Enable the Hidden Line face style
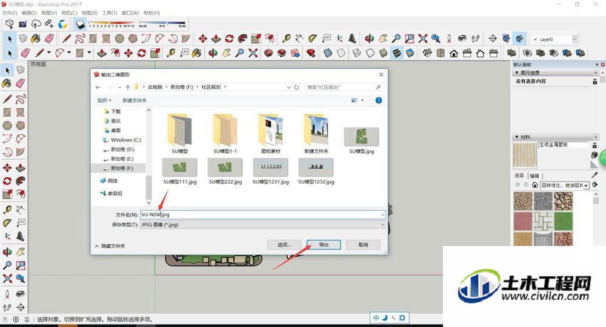This screenshot has width=606, height=327. click(x=370, y=53)
